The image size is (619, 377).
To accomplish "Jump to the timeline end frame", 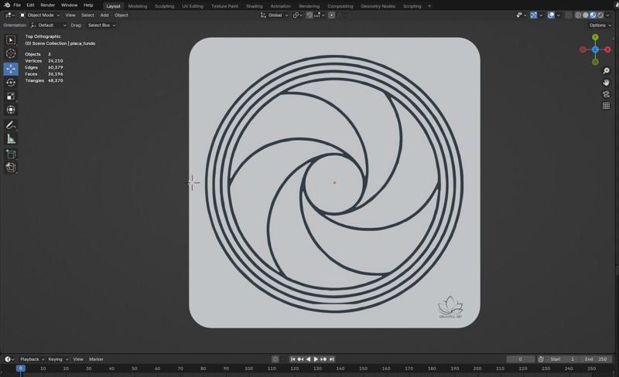I will point(331,359).
